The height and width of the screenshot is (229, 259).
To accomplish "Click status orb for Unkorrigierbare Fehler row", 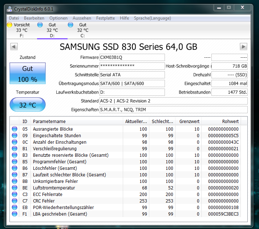I will [x=15, y=181].
